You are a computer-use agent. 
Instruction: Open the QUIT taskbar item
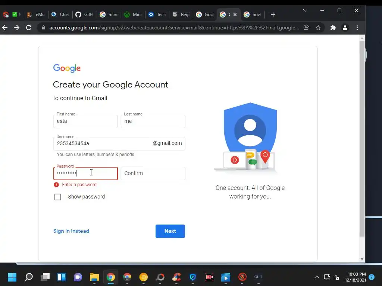click(258, 277)
